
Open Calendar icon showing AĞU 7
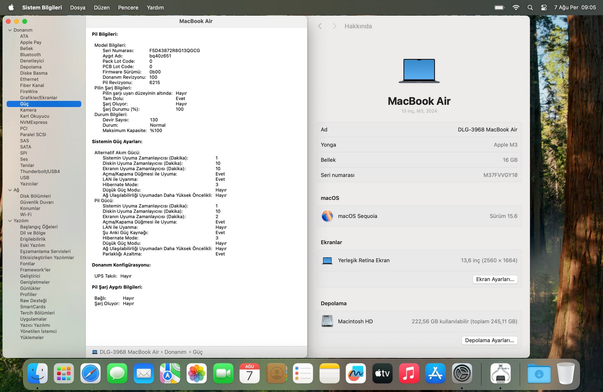(x=250, y=374)
